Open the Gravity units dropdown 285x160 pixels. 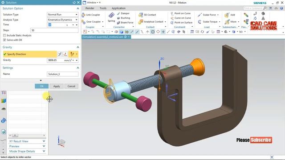click(x=73, y=60)
